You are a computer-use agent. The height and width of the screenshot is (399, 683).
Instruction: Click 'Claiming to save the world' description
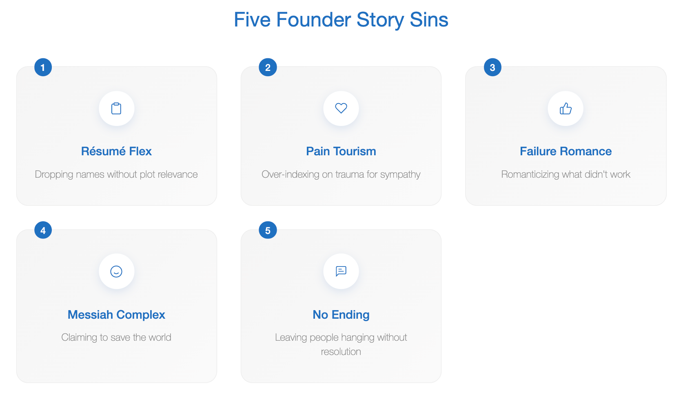point(116,337)
